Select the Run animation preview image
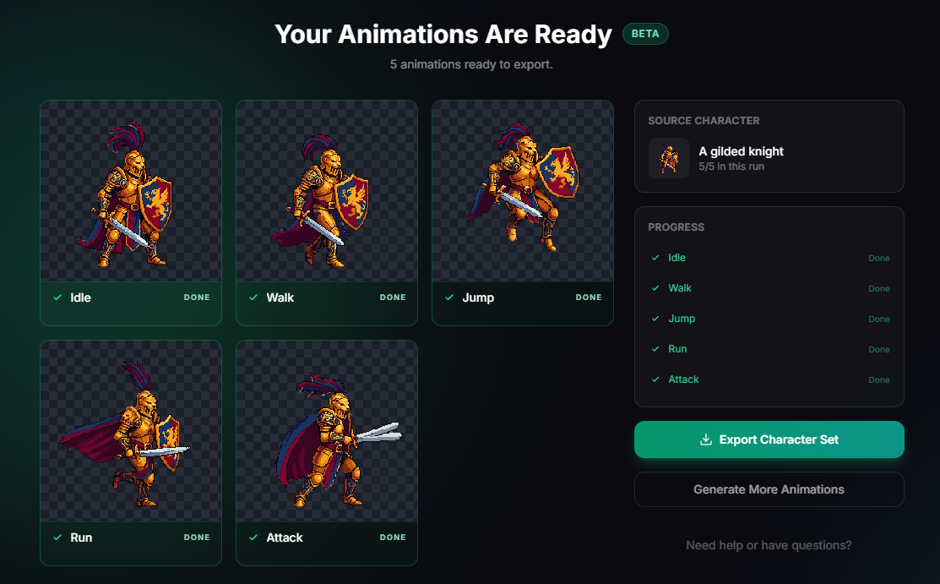The image size is (940, 584). (130, 430)
